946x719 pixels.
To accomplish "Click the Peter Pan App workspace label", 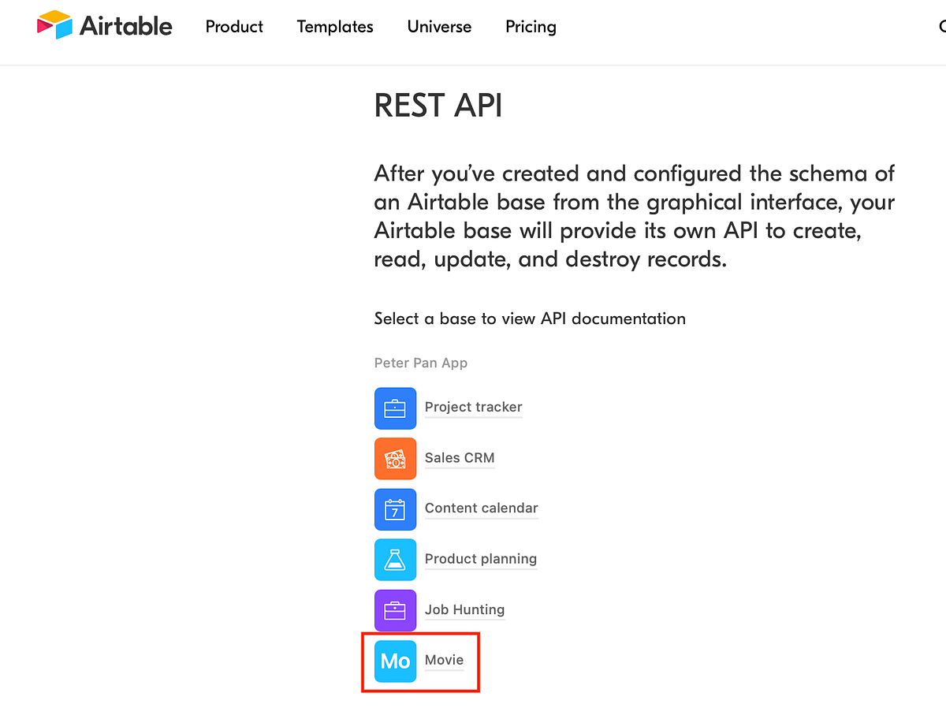I will coord(421,363).
